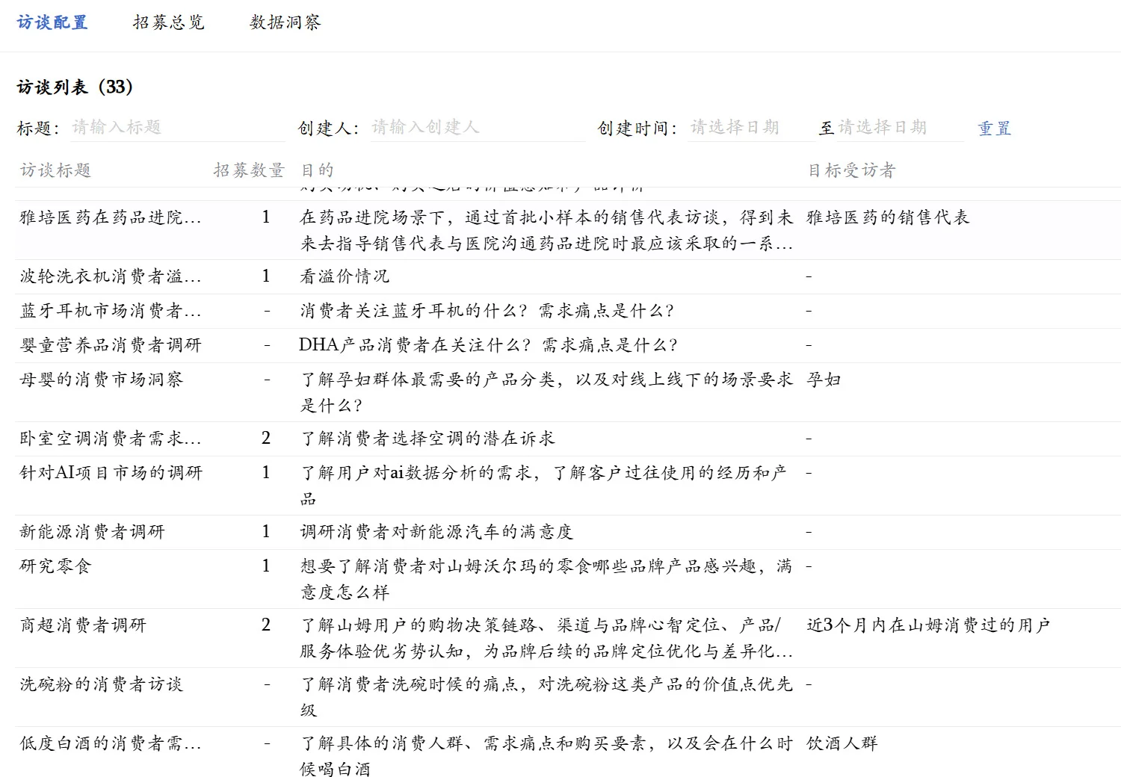Click the 雅培医药的销售代表 target respondent cell
1121x777 pixels.
[x=888, y=217]
